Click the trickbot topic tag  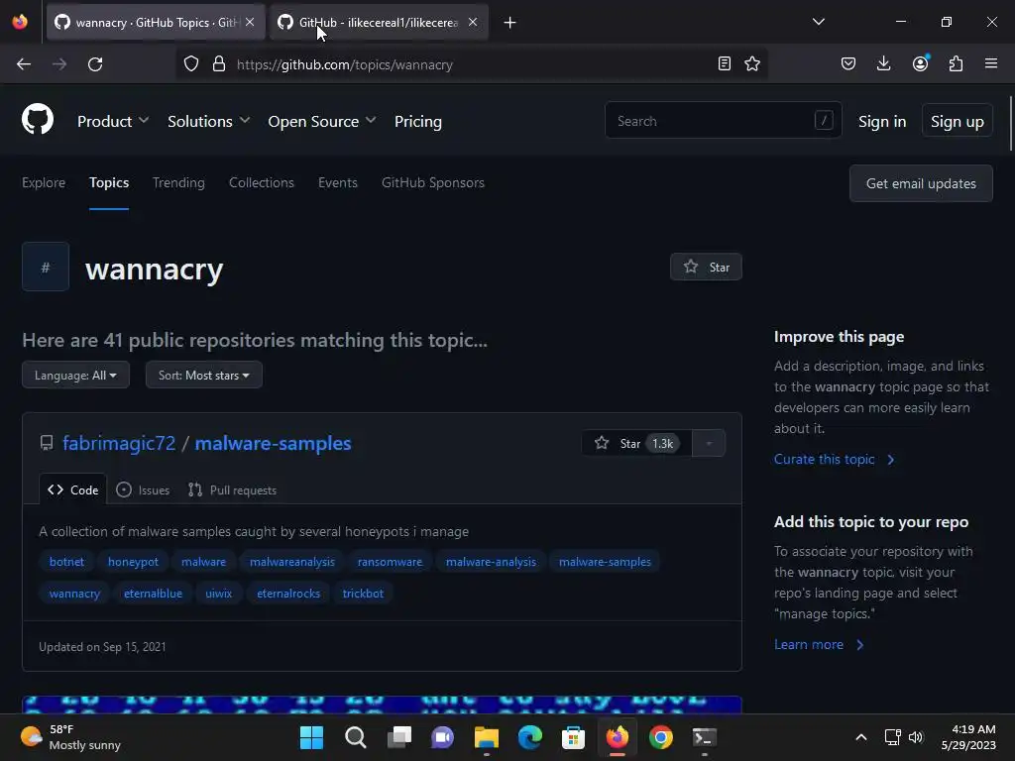pos(363,594)
